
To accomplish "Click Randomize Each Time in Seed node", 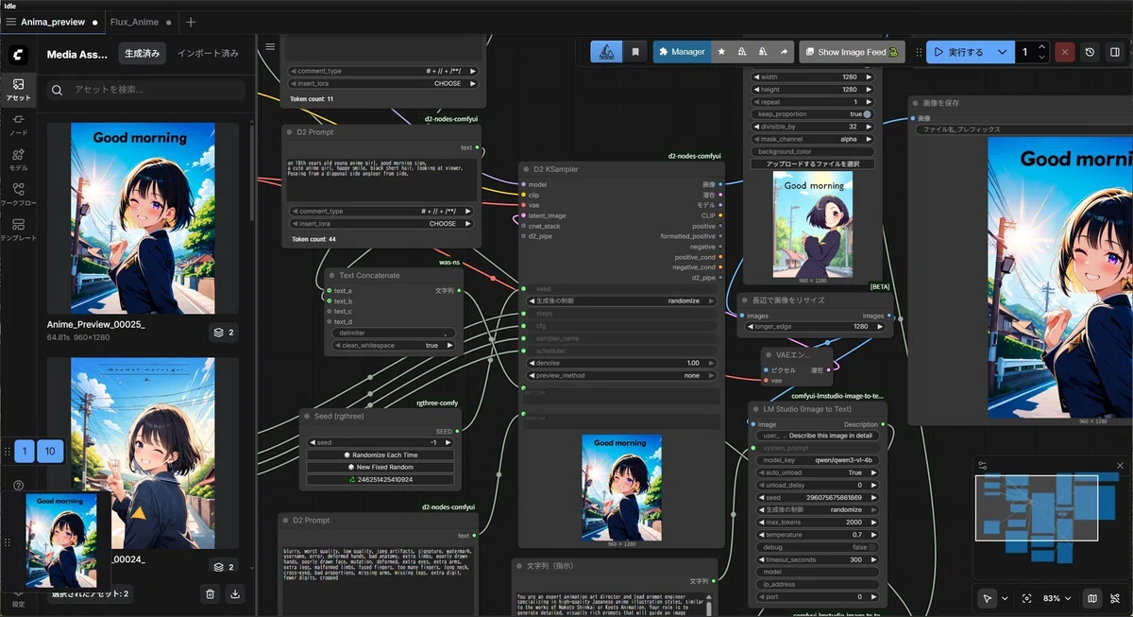I will click(380, 455).
